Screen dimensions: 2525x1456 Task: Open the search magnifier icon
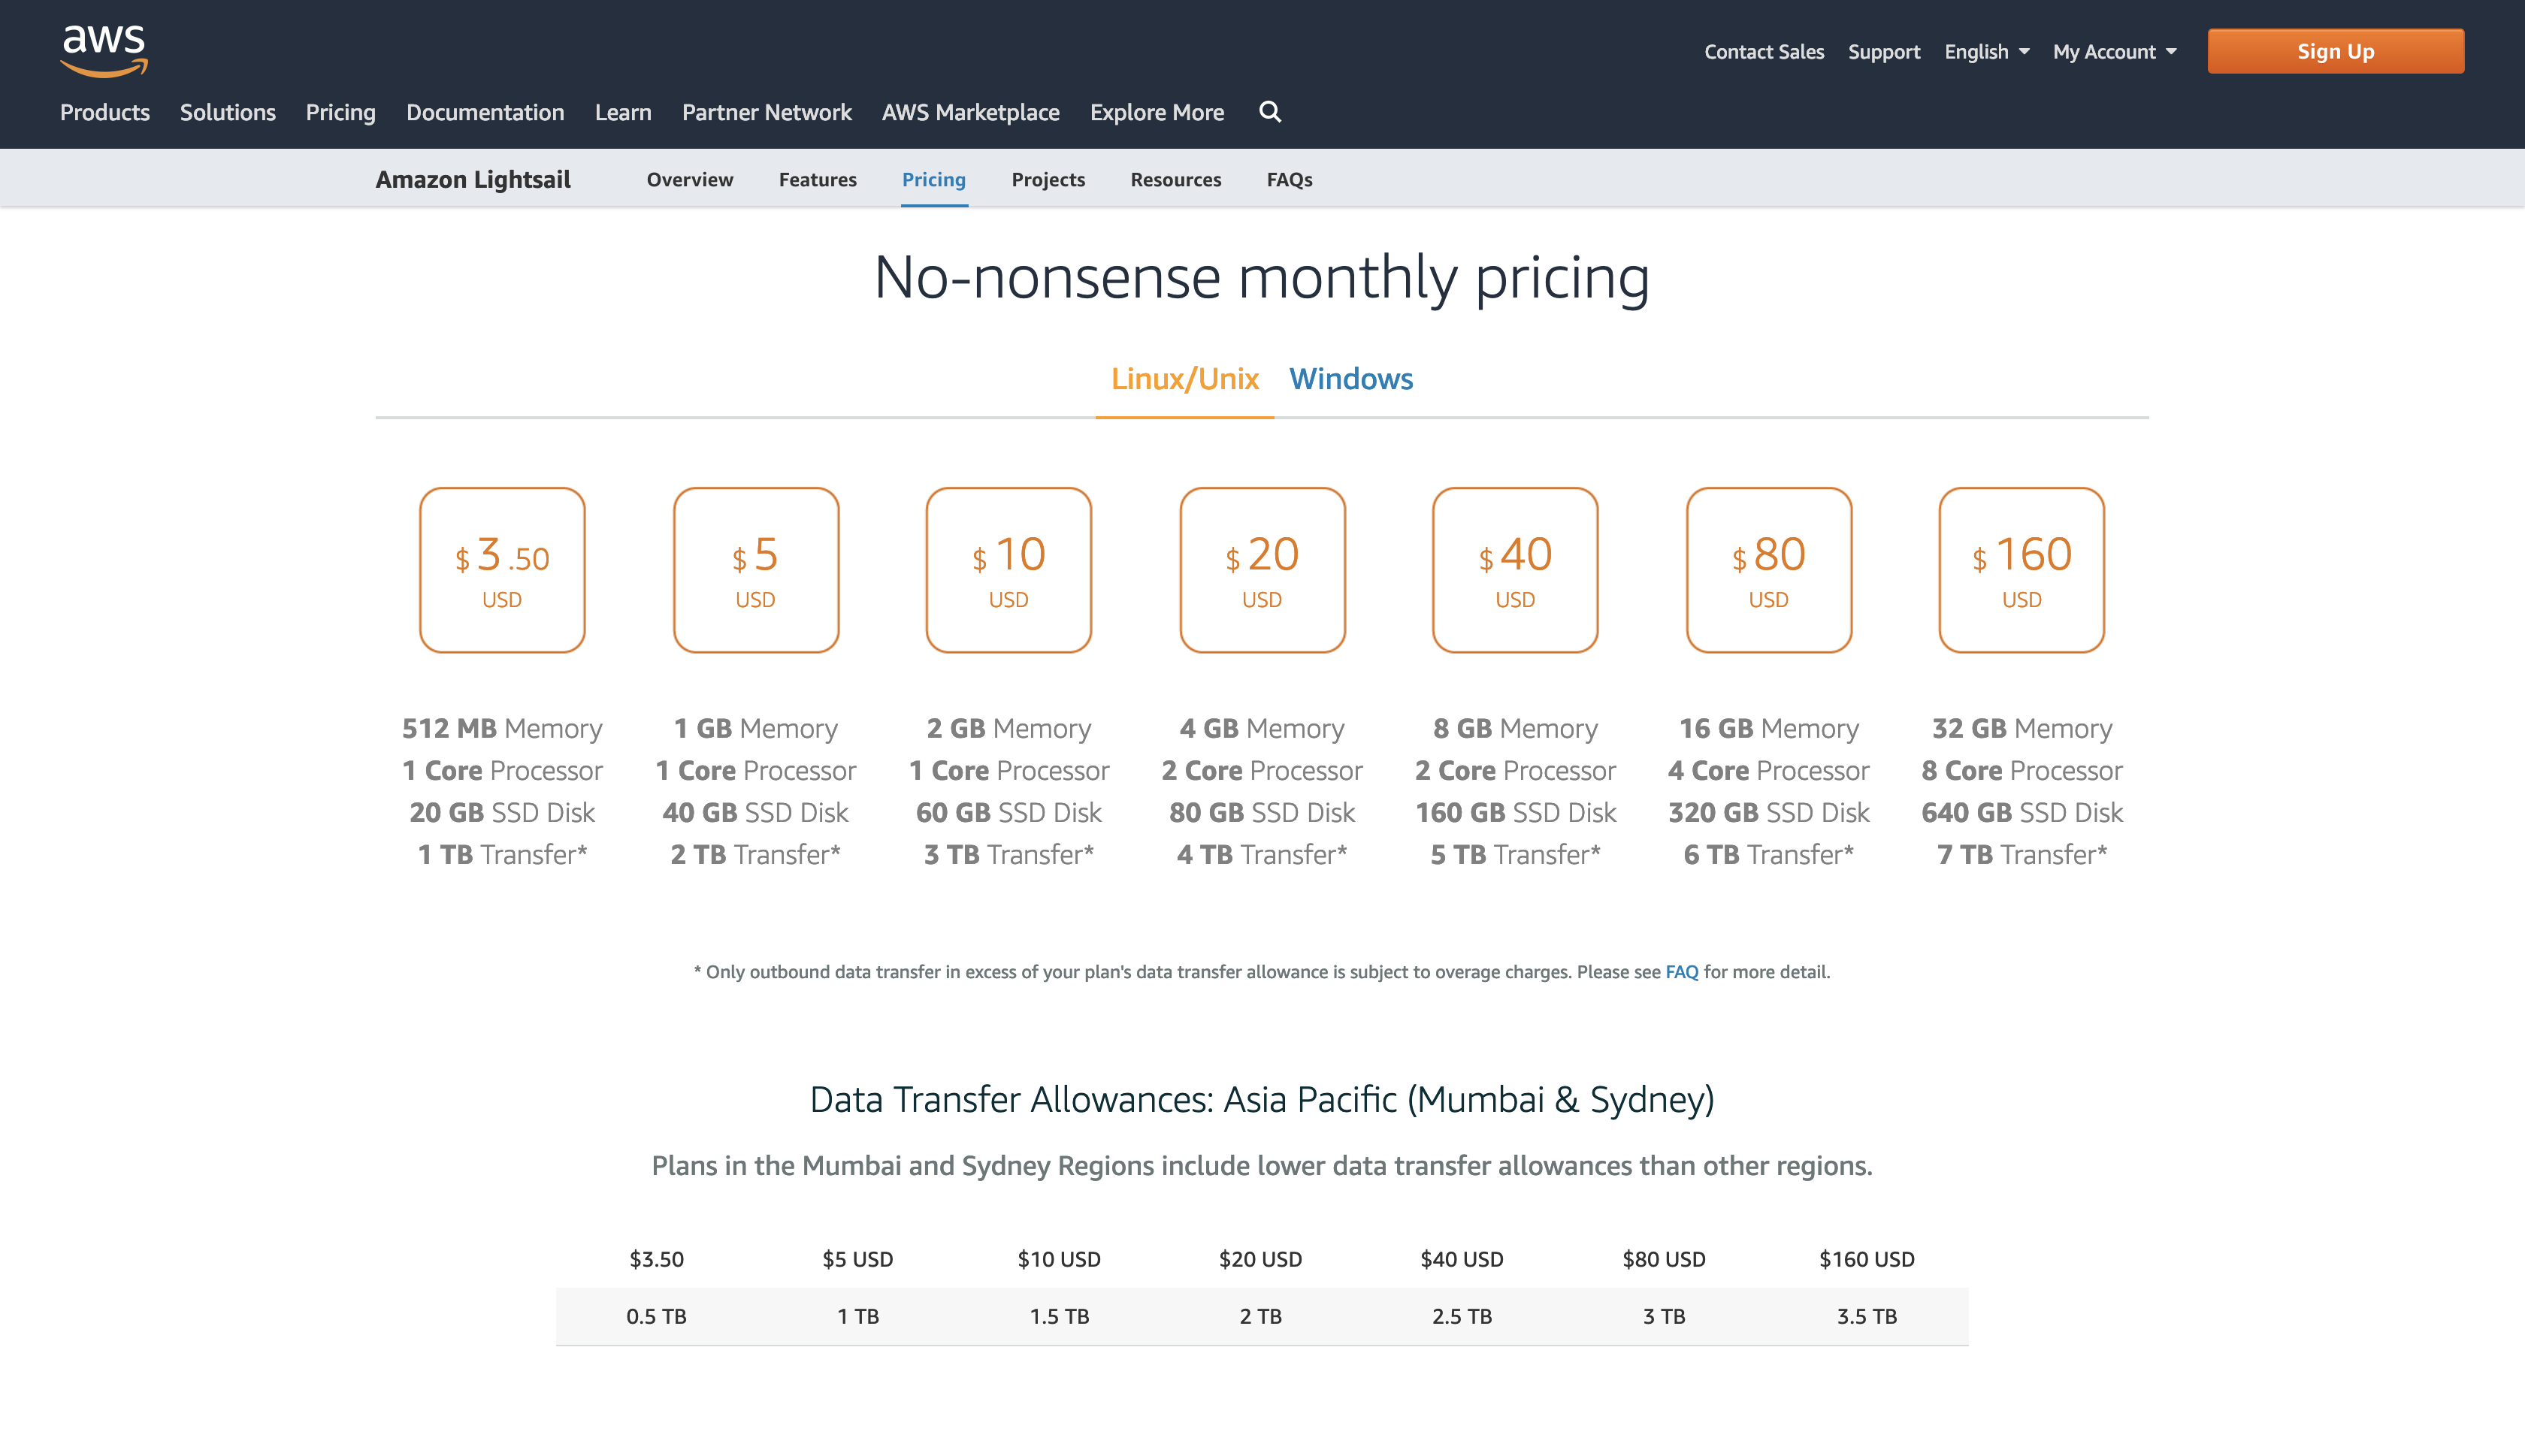[x=1269, y=112]
